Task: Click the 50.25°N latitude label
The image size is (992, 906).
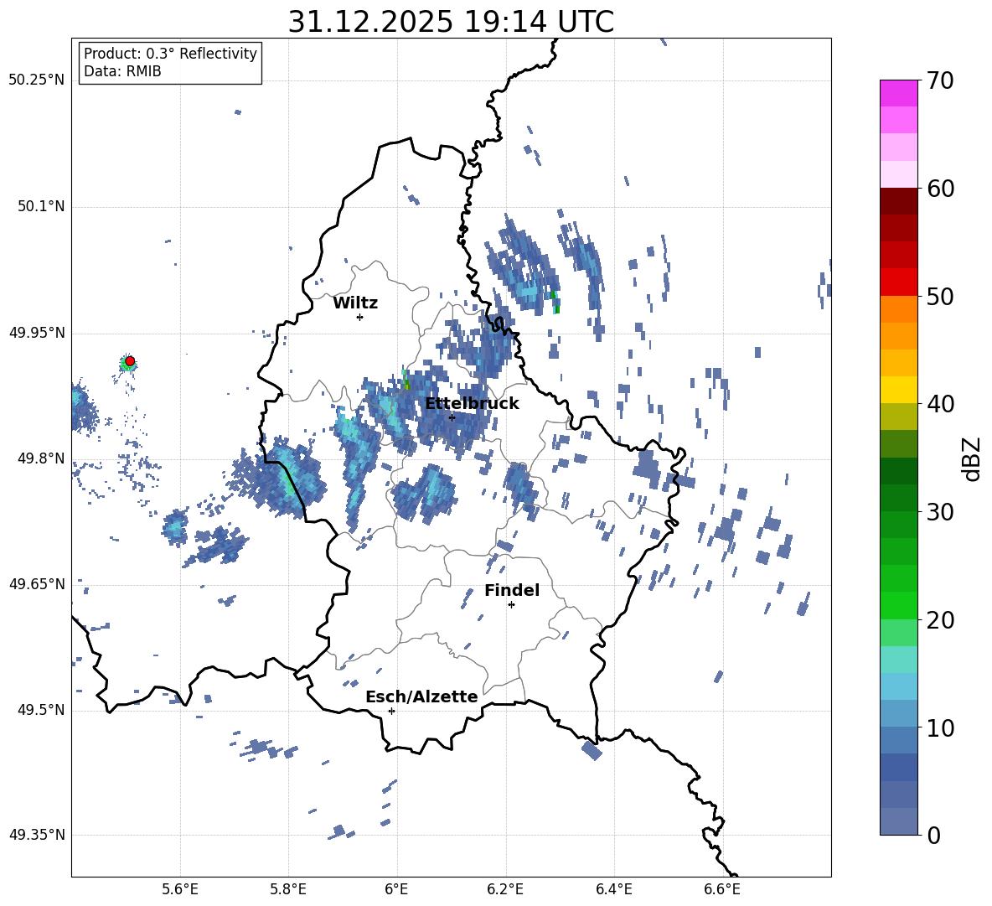Action: pos(37,80)
